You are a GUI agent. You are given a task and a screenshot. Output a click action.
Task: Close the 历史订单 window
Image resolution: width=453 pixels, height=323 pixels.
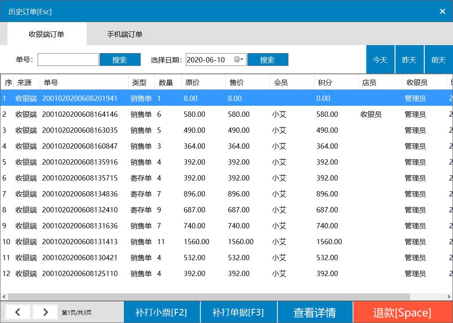point(442,12)
